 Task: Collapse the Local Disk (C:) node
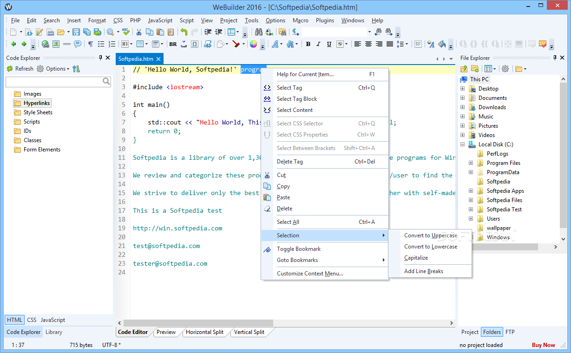tap(462, 144)
